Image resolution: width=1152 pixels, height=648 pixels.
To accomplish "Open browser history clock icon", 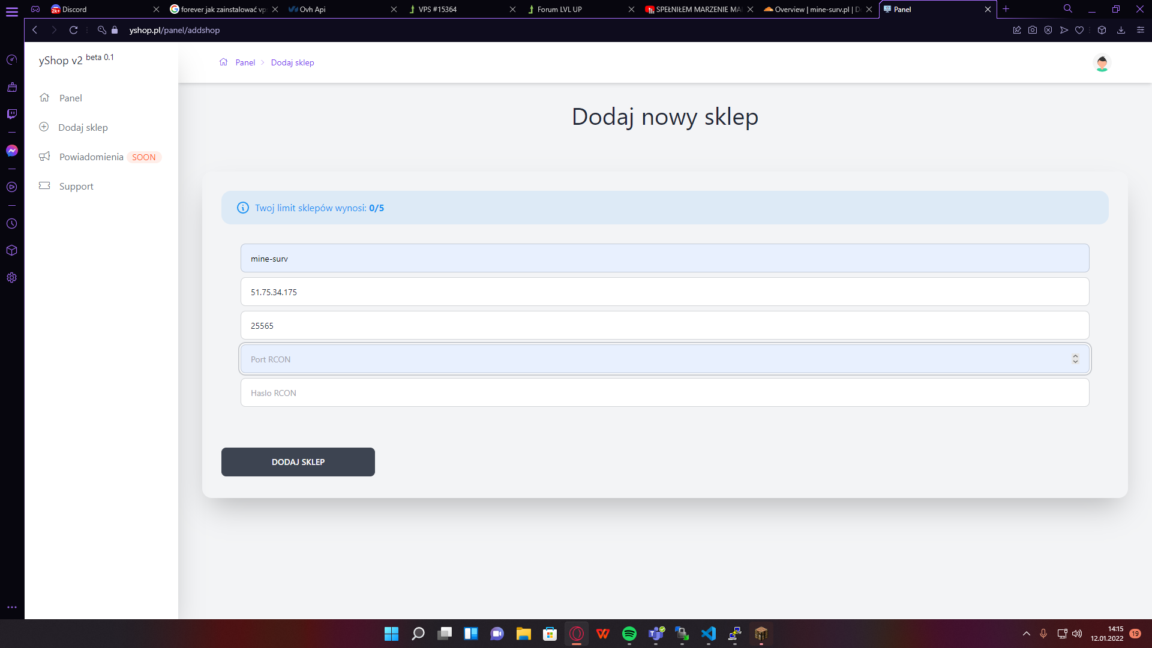I will tap(11, 224).
